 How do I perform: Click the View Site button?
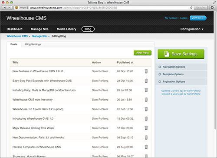click(x=198, y=18)
